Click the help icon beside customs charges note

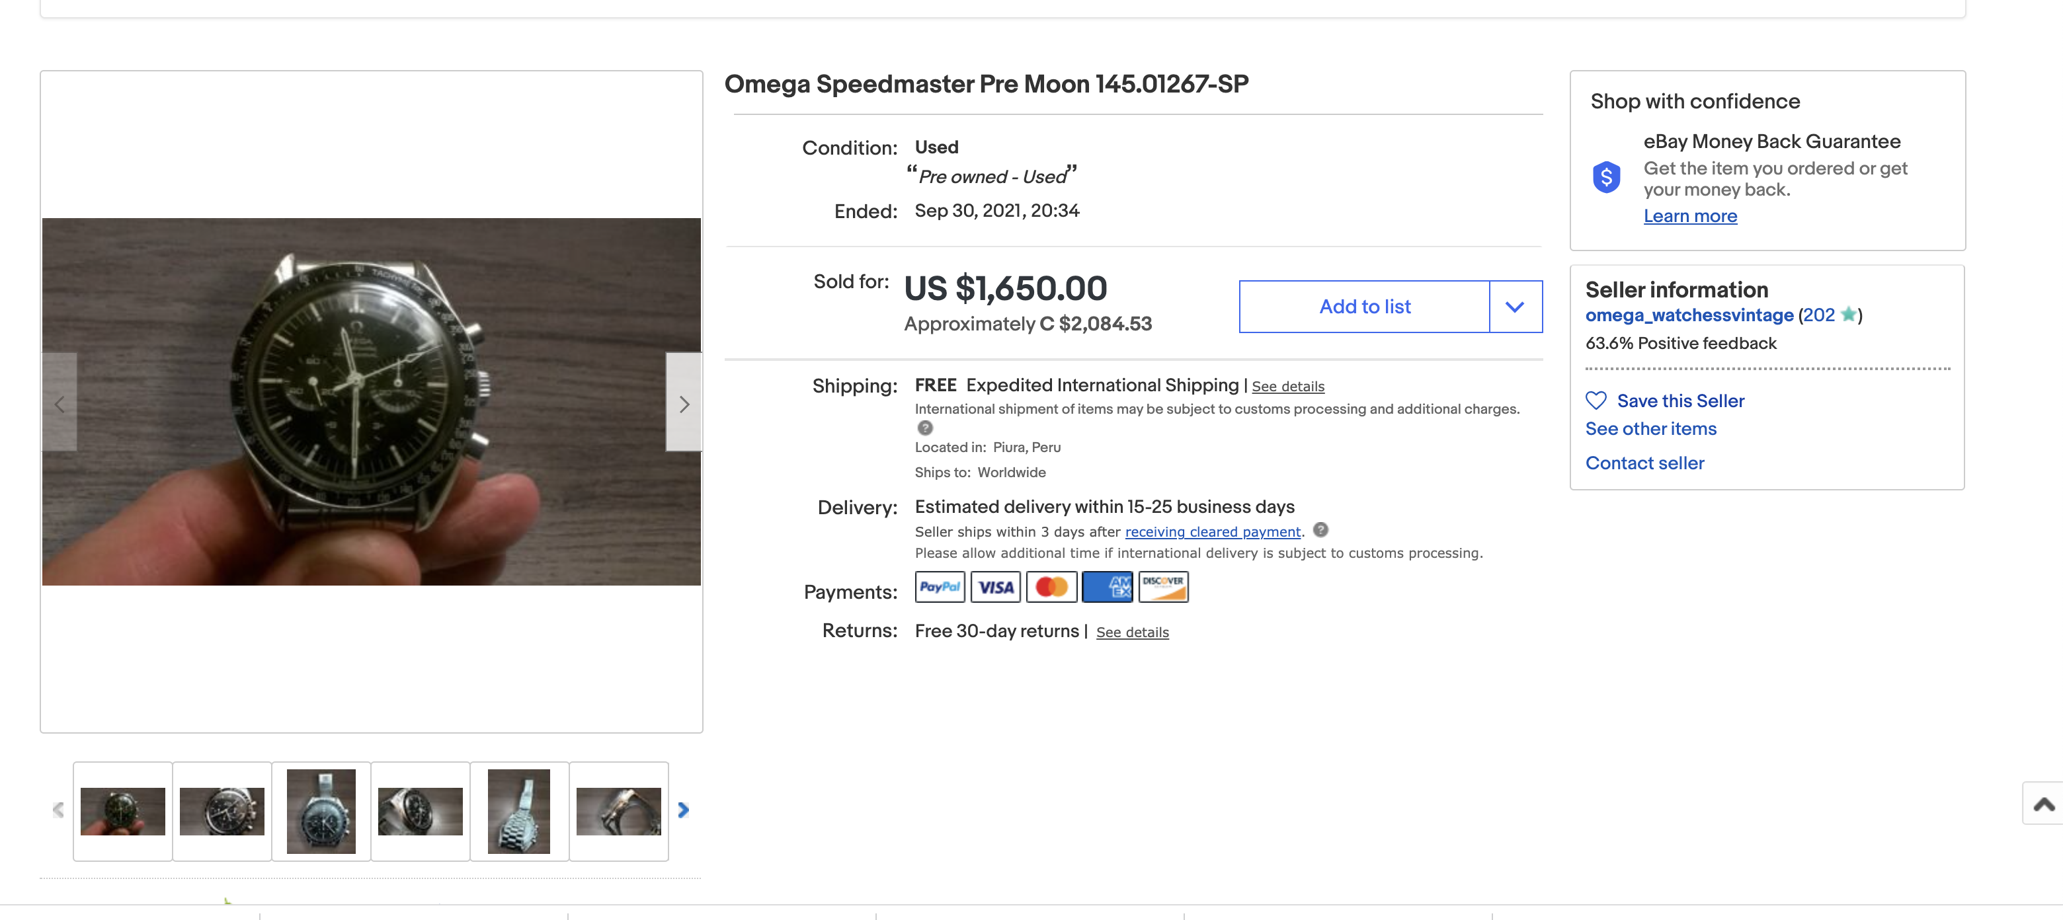[x=925, y=428]
